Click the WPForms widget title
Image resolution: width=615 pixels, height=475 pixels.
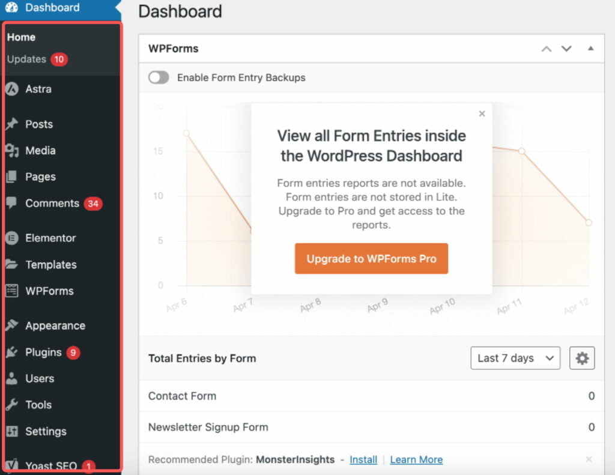point(174,49)
